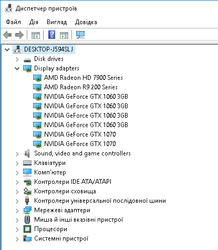Expand the Комп'ютер node
Viewport: 218px width, 250px height.
(x=17, y=173)
